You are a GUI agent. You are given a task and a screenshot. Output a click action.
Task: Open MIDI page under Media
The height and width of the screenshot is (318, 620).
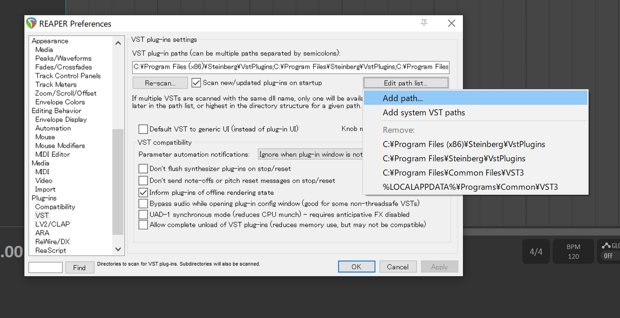42,172
